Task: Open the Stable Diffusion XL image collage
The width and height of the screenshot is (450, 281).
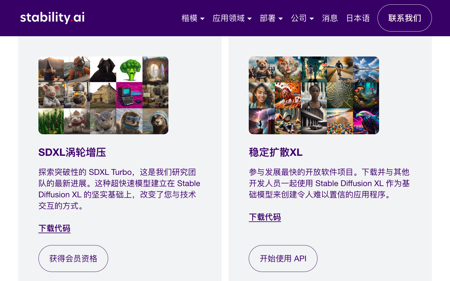Action: tap(314, 95)
